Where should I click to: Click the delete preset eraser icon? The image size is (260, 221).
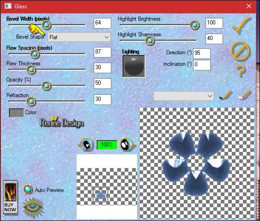pyautogui.click(x=244, y=95)
